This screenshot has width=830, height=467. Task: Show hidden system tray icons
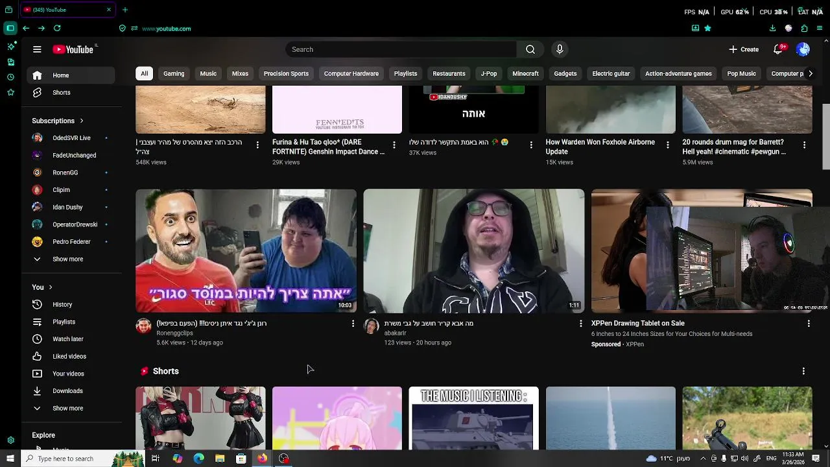coord(703,459)
